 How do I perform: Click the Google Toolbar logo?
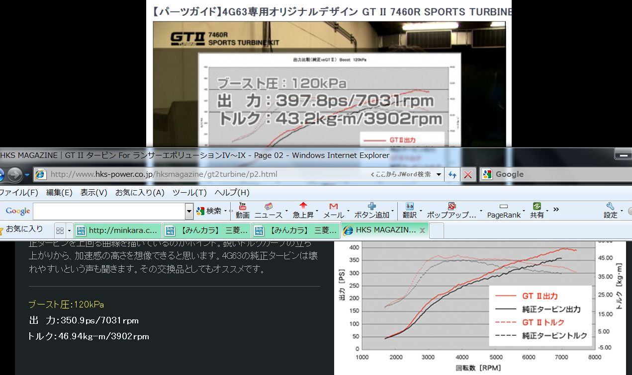(x=18, y=211)
